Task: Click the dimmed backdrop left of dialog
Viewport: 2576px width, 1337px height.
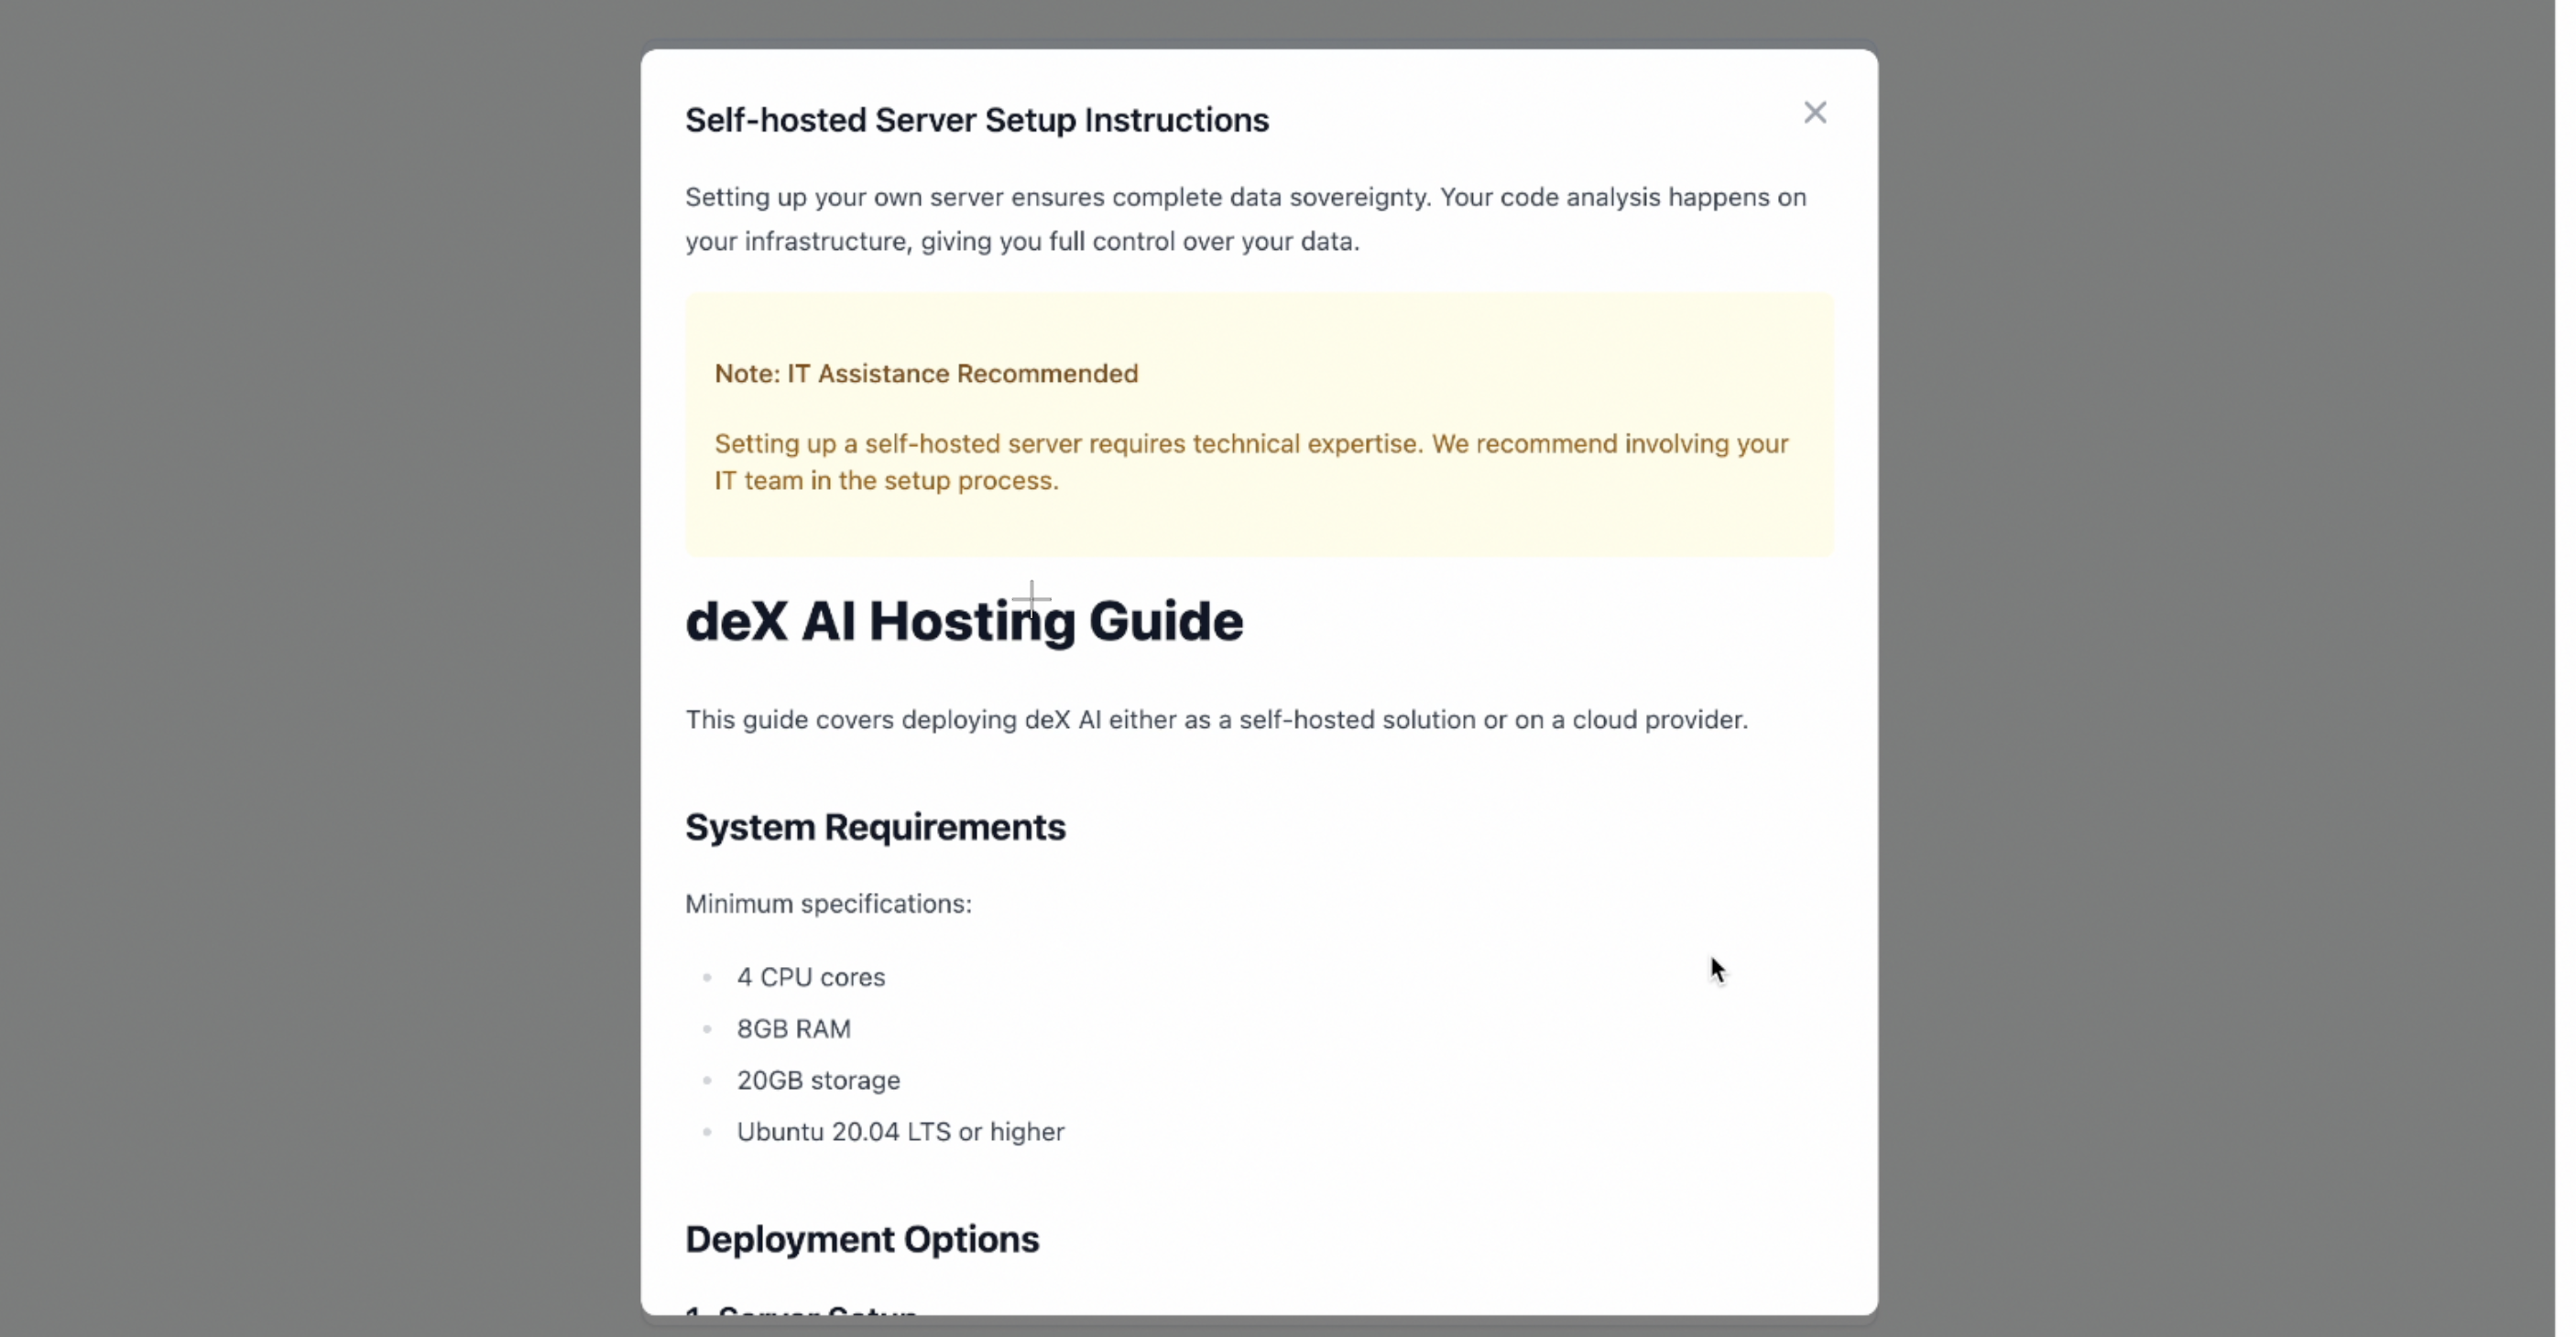Action: (x=320, y=668)
